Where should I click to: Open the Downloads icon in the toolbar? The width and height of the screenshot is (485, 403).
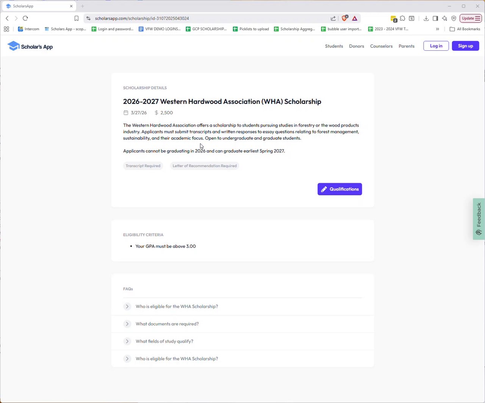coord(426,18)
